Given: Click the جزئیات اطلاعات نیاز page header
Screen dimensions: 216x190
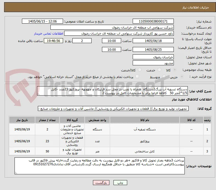Looking at the screenshot, I should click(x=196, y=7).
